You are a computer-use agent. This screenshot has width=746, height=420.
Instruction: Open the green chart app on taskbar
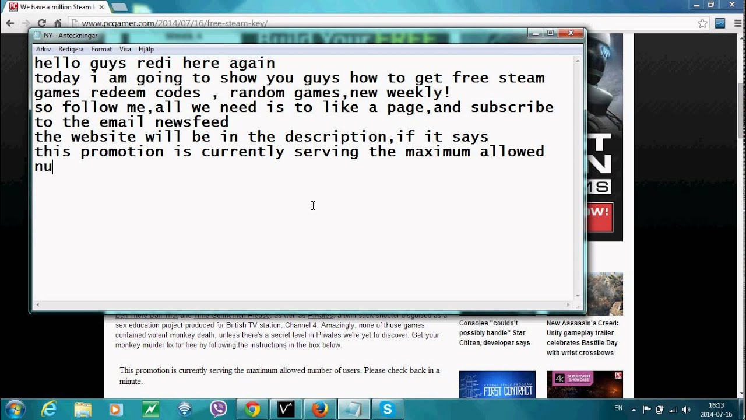(151, 409)
